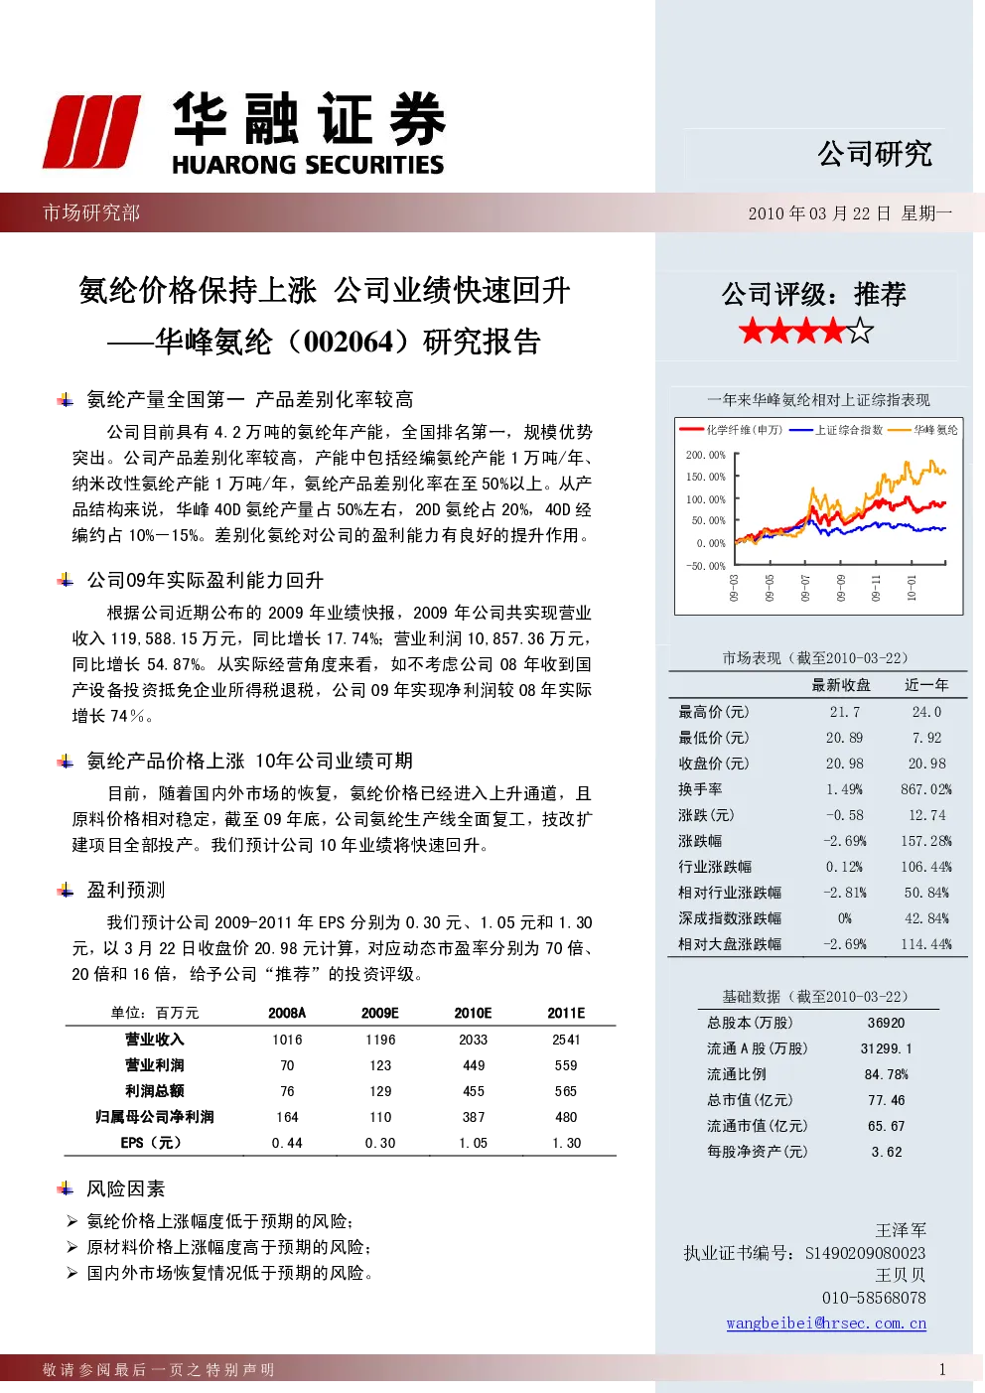Click analyst name 王泽军
The width and height of the screenshot is (985, 1393).
(x=901, y=1230)
